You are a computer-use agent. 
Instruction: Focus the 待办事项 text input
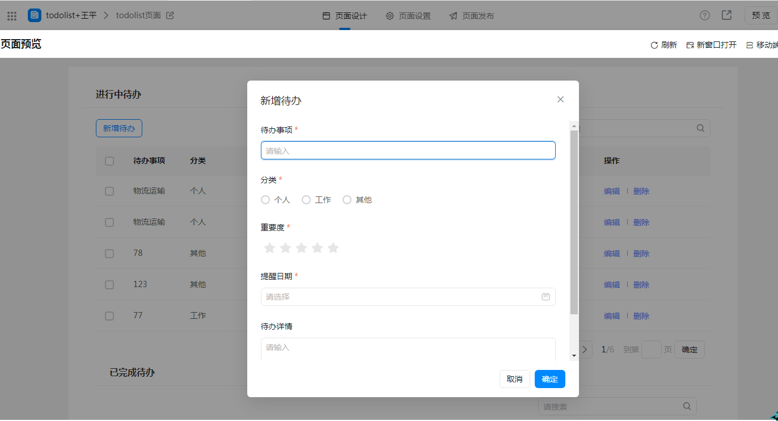(x=408, y=150)
